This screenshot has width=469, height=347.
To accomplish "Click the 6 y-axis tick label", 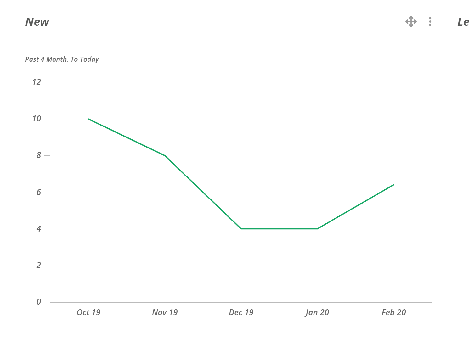I will click(39, 192).
